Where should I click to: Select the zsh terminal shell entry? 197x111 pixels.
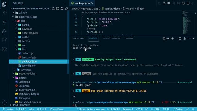click(166, 39)
